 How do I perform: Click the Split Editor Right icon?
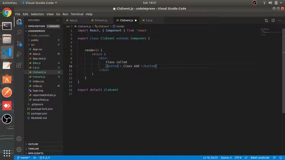273,20
